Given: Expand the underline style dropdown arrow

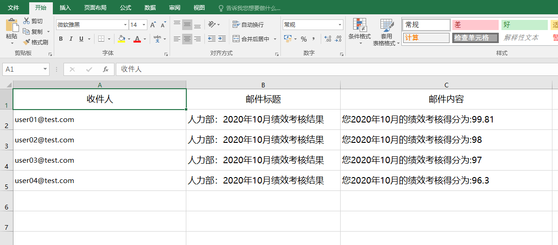Looking at the screenshot, I should 89,39.
